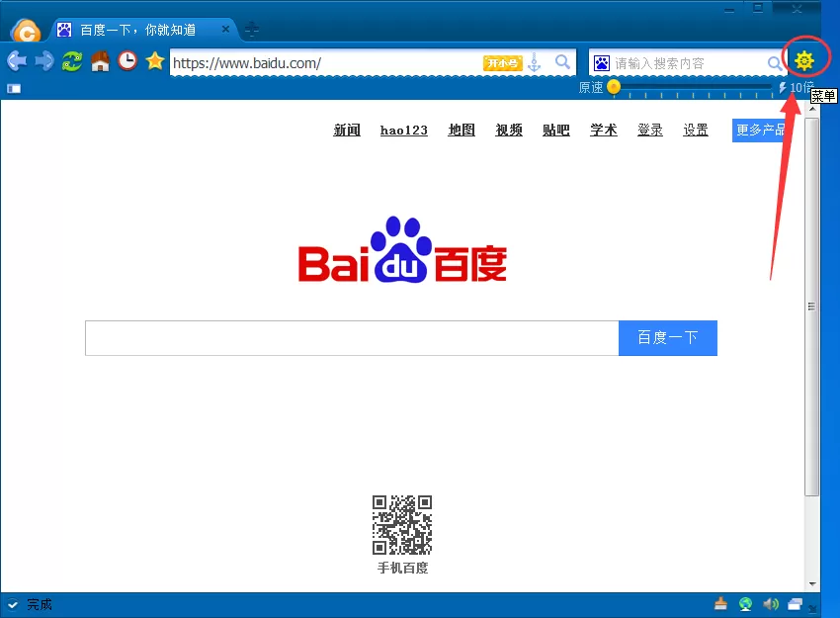Click the sidebar panel icon below toolbar

click(14, 88)
